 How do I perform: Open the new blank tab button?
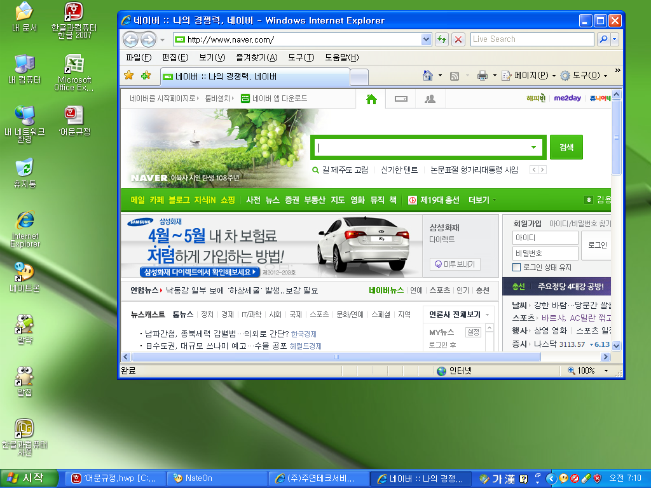pyautogui.click(x=359, y=77)
